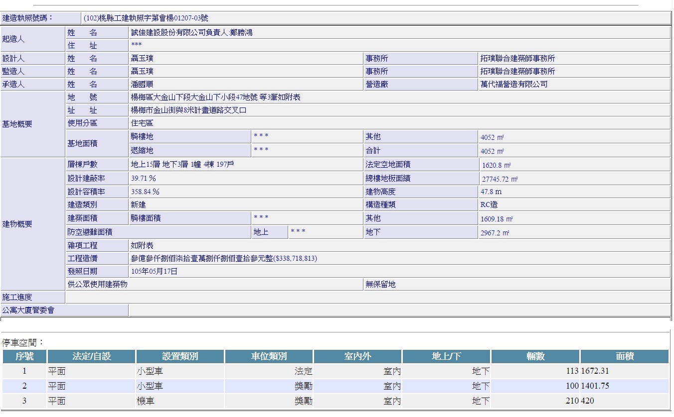Click the 退縮地 label
Image resolution: width=674 pixels, height=417 pixels.
(142, 150)
